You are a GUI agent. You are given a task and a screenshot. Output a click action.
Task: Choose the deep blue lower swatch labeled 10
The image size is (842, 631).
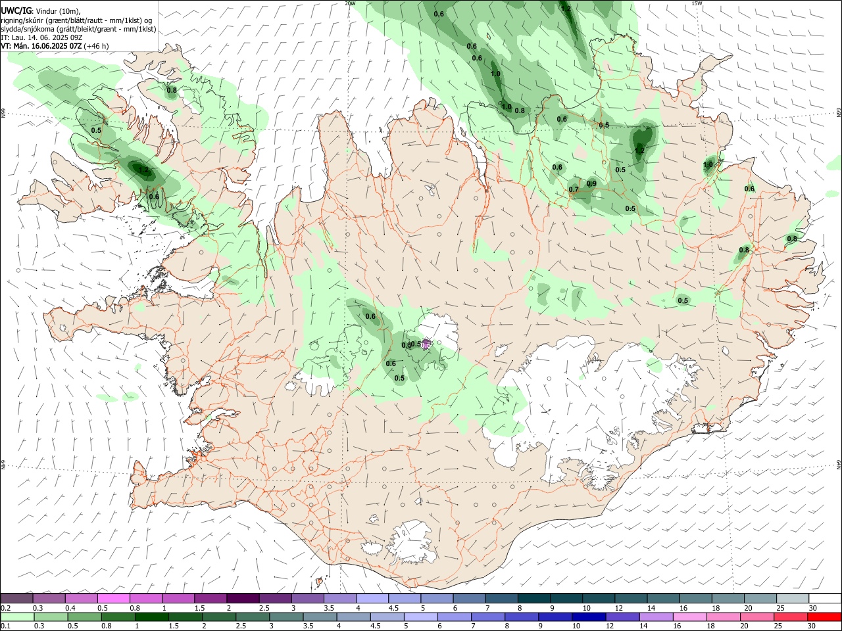[589, 617]
